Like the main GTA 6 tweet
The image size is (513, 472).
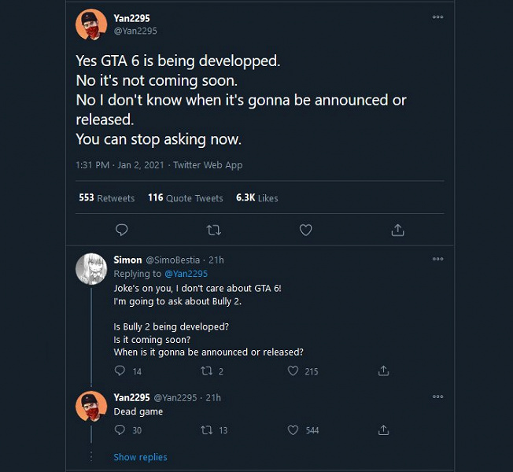[306, 230]
